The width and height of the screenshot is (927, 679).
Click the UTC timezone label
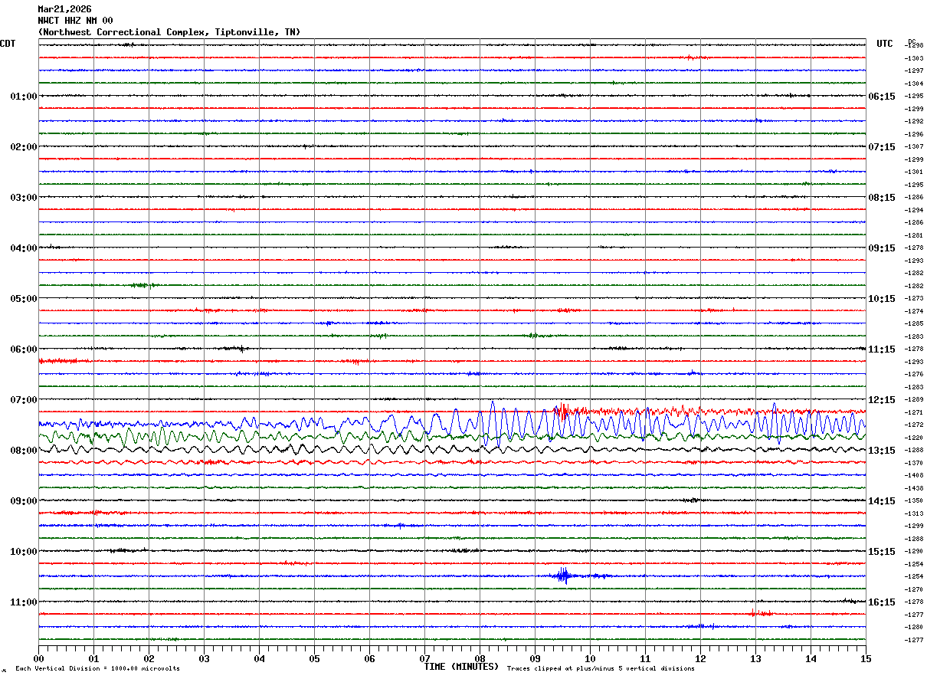click(x=884, y=44)
